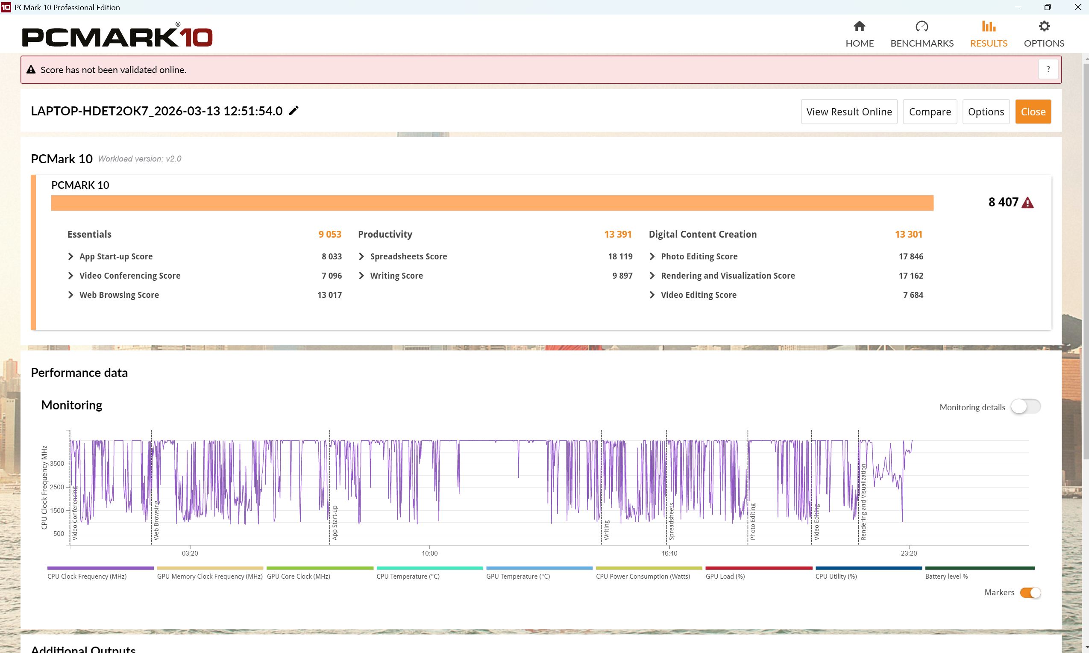Click the Results bar chart icon
Image resolution: width=1089 pixels, height=653 pixels.
988,26
